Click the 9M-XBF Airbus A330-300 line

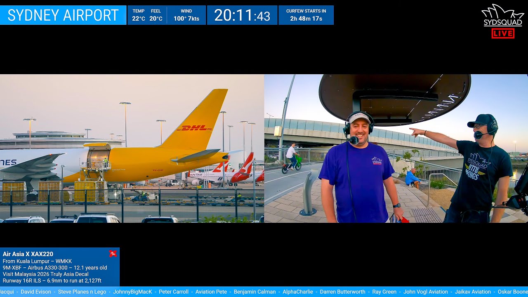(x=55, y=268)
